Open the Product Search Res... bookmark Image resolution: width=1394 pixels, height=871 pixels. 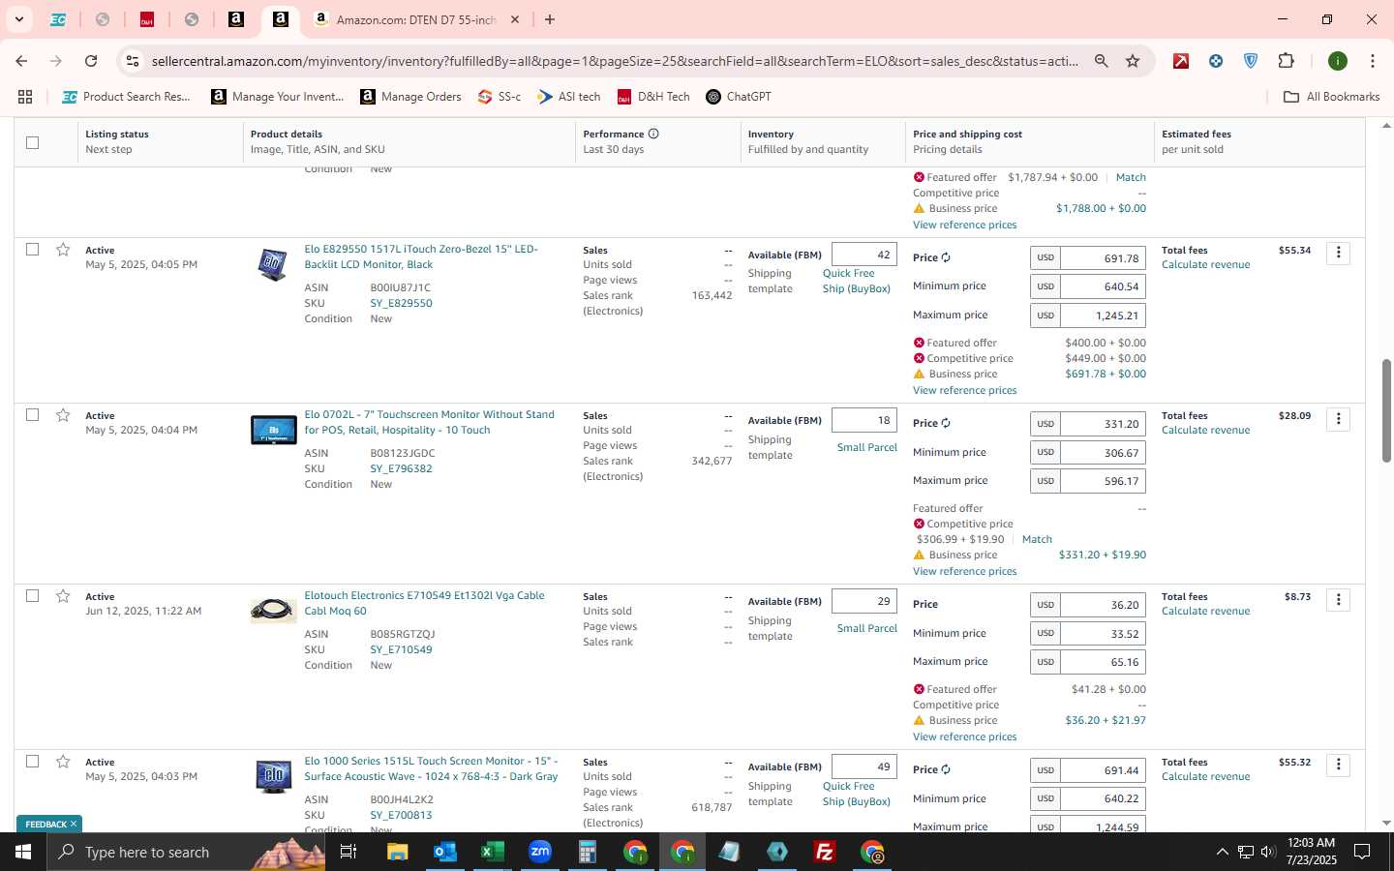coord(127,97)
